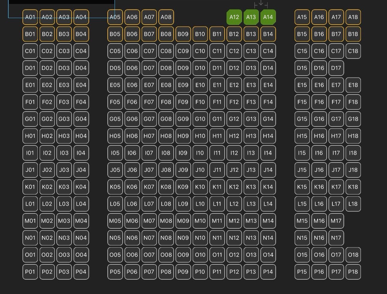The width and height of the screenshot is (387, 294).
Task: Pick seat C18
Action: 353,51
